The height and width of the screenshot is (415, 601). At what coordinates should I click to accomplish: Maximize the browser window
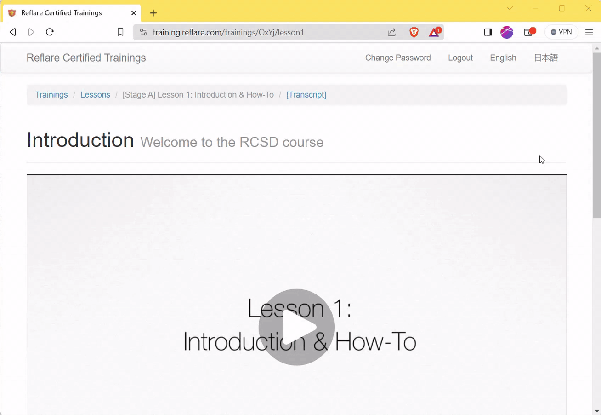tap(562, 8)
